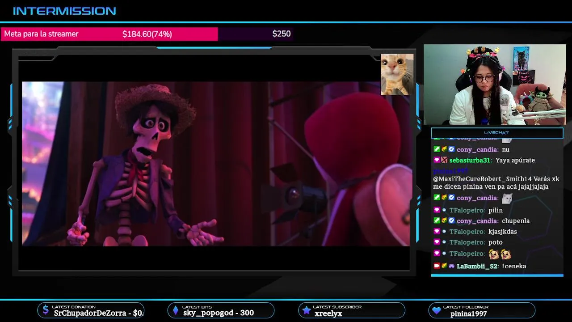Click the streamer's webcam feed
572x322 pixels.
click(495, 85)
